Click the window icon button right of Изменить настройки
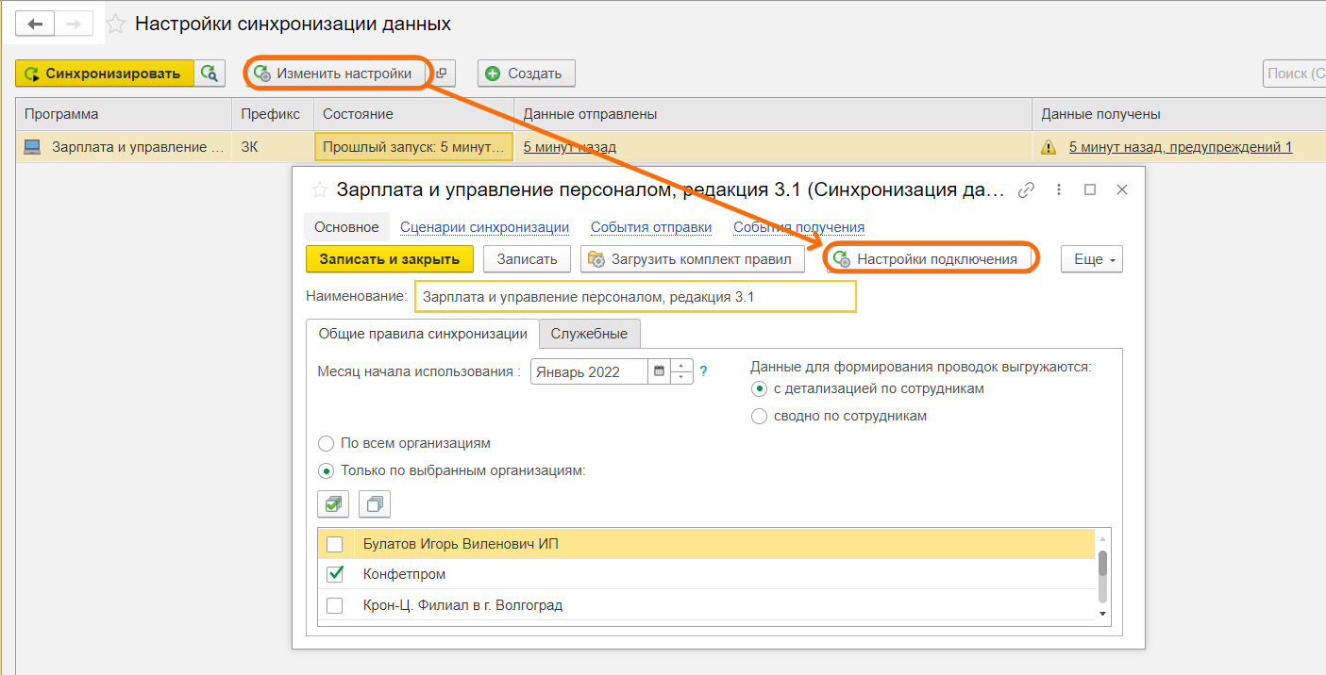The width and height of the screenshot is (1326, 675). 441,74
